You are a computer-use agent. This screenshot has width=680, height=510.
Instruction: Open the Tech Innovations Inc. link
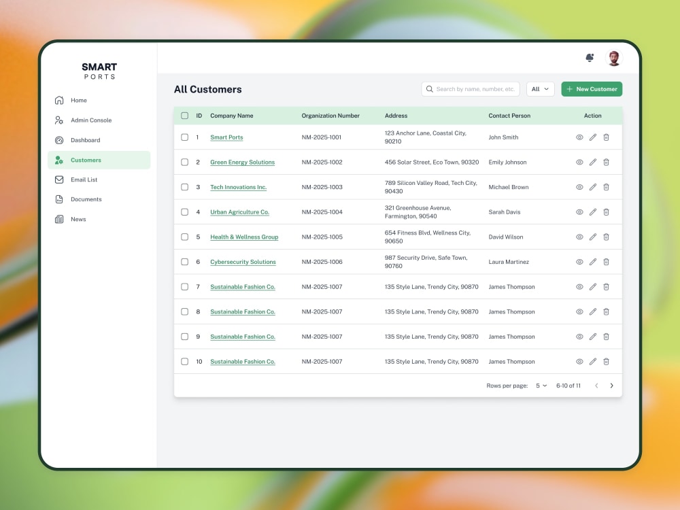click(239, 188)
